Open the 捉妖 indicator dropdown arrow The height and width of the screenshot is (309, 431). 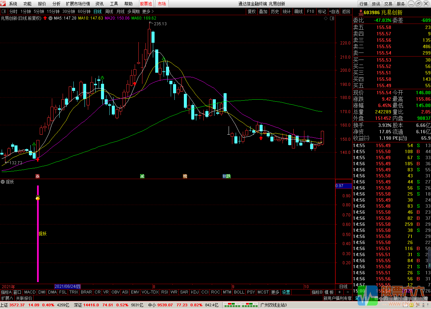[x=3, y=182]
